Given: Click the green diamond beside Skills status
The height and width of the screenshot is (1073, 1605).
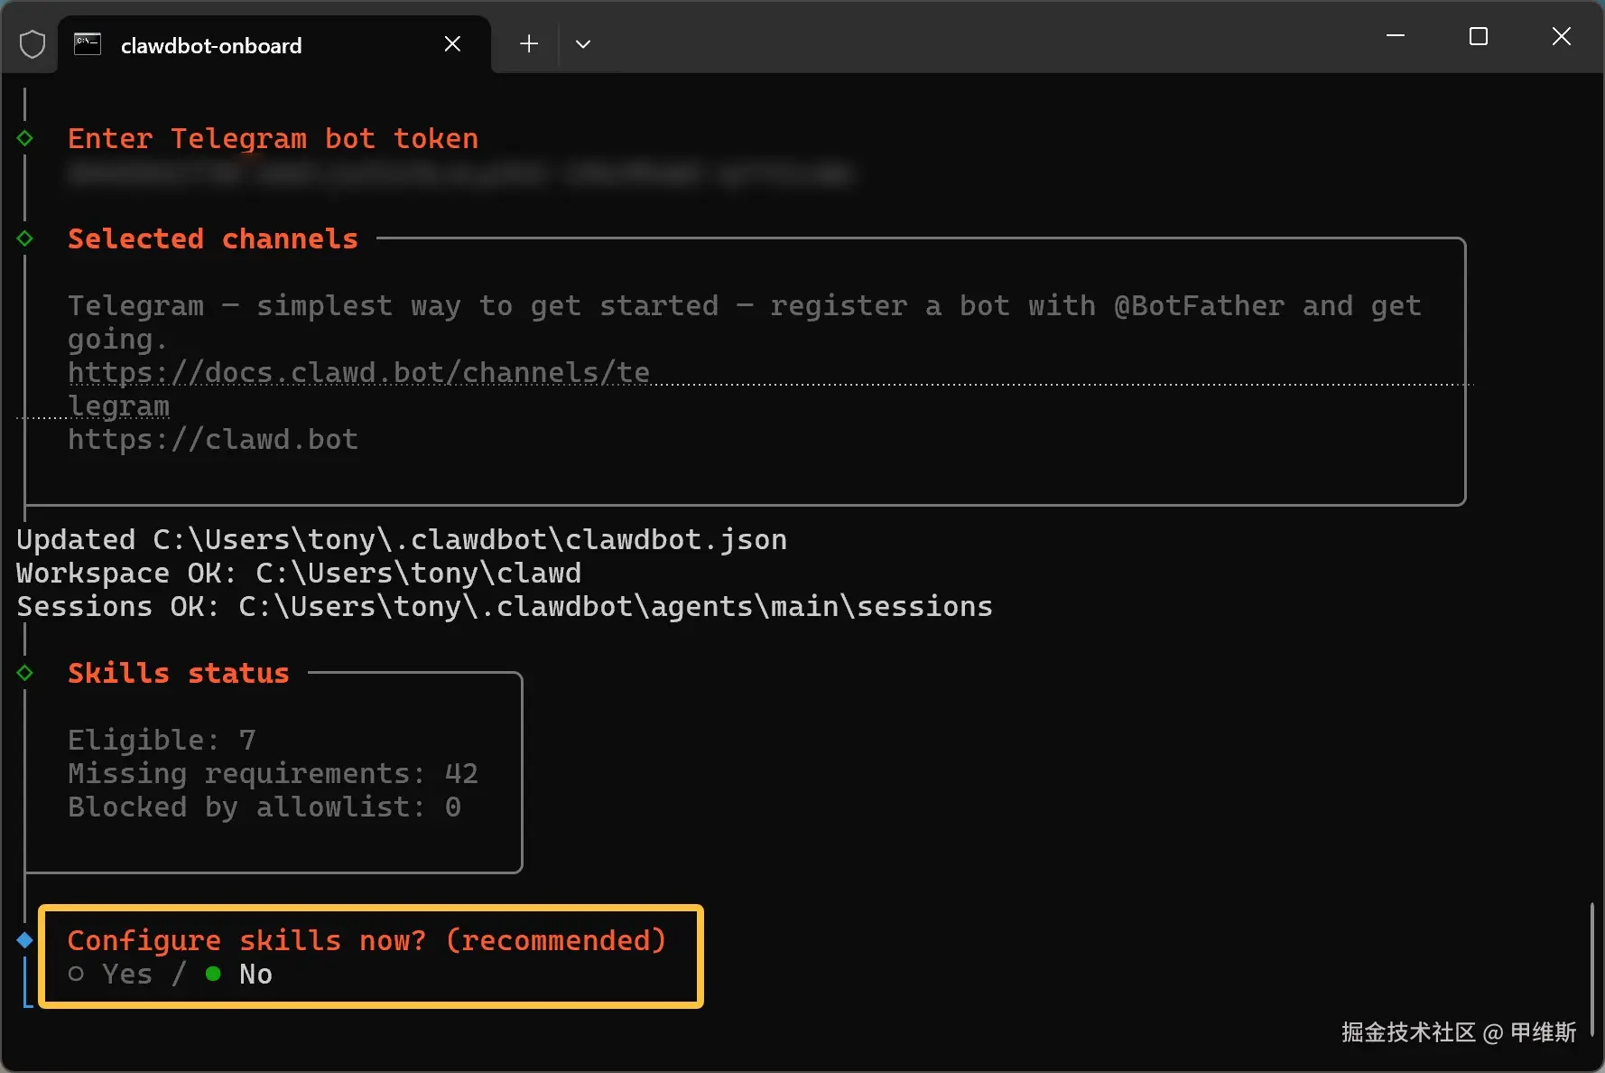Looking at the screenshot, I should [x=25, y=673].
